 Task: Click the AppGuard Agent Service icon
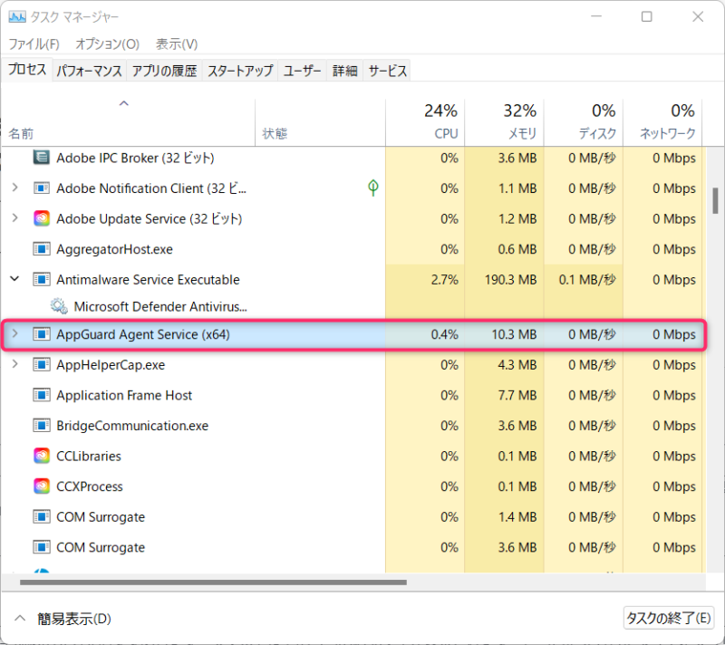point(41,334)
